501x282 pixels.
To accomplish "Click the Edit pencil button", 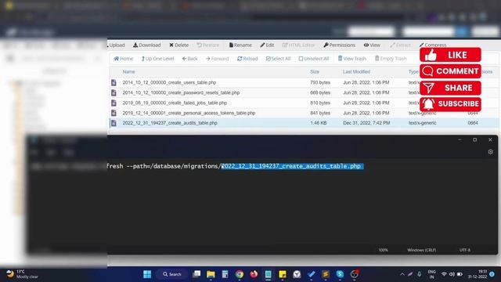I will pyautogui.click(x=267, y=45).
